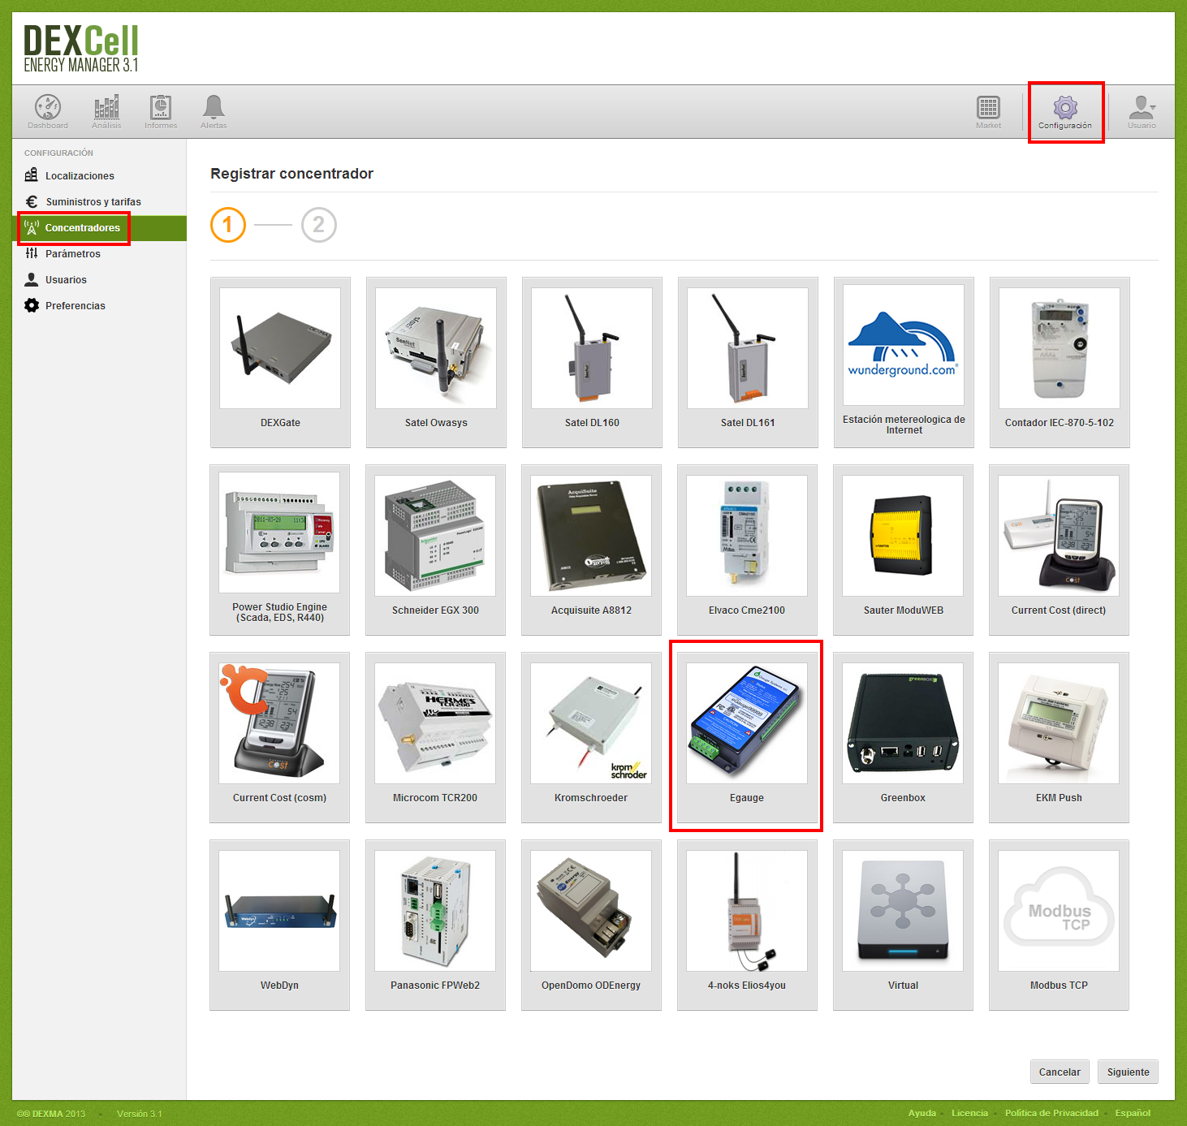The width and height of the screenshot is (1187, 1126).
Task: Click the DEXCell Energy Manager logo
Action: point(81,49)
